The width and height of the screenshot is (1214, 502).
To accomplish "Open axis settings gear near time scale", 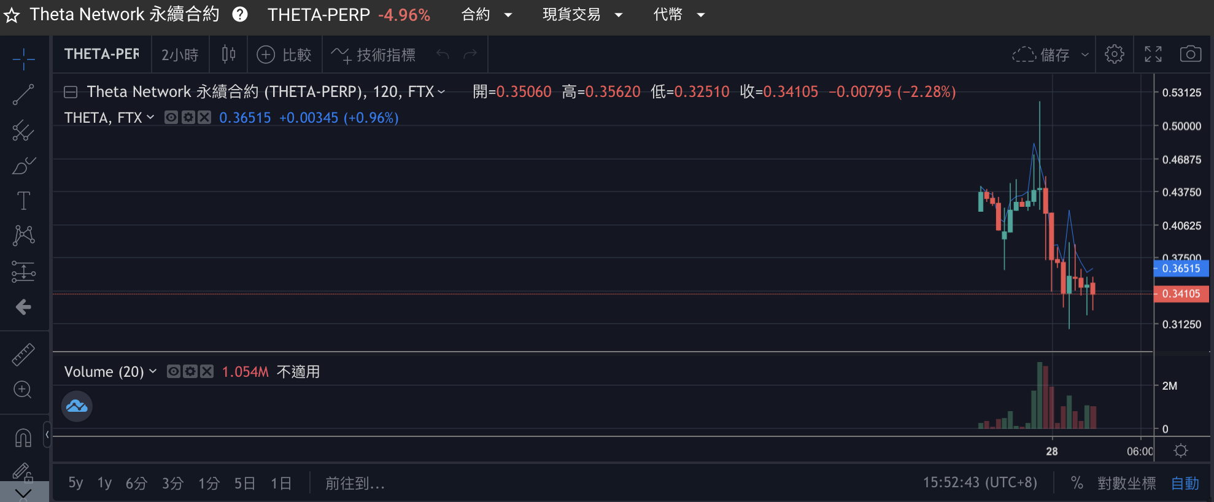I will 1180,451.
